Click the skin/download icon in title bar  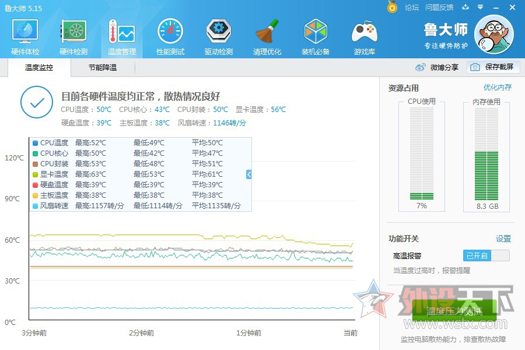coord(466,7)
